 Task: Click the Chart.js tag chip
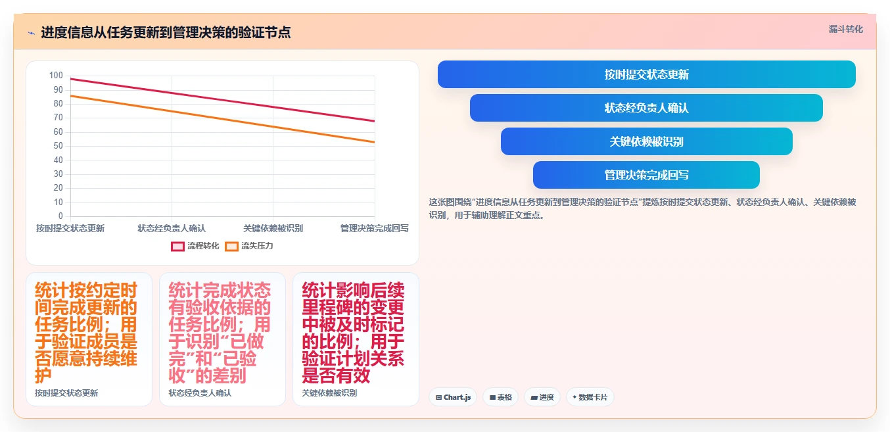[453, 397]
